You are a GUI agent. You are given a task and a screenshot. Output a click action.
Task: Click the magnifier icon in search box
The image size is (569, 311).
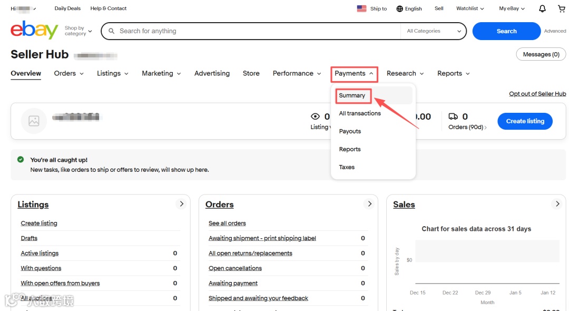(x=111, y=31)
